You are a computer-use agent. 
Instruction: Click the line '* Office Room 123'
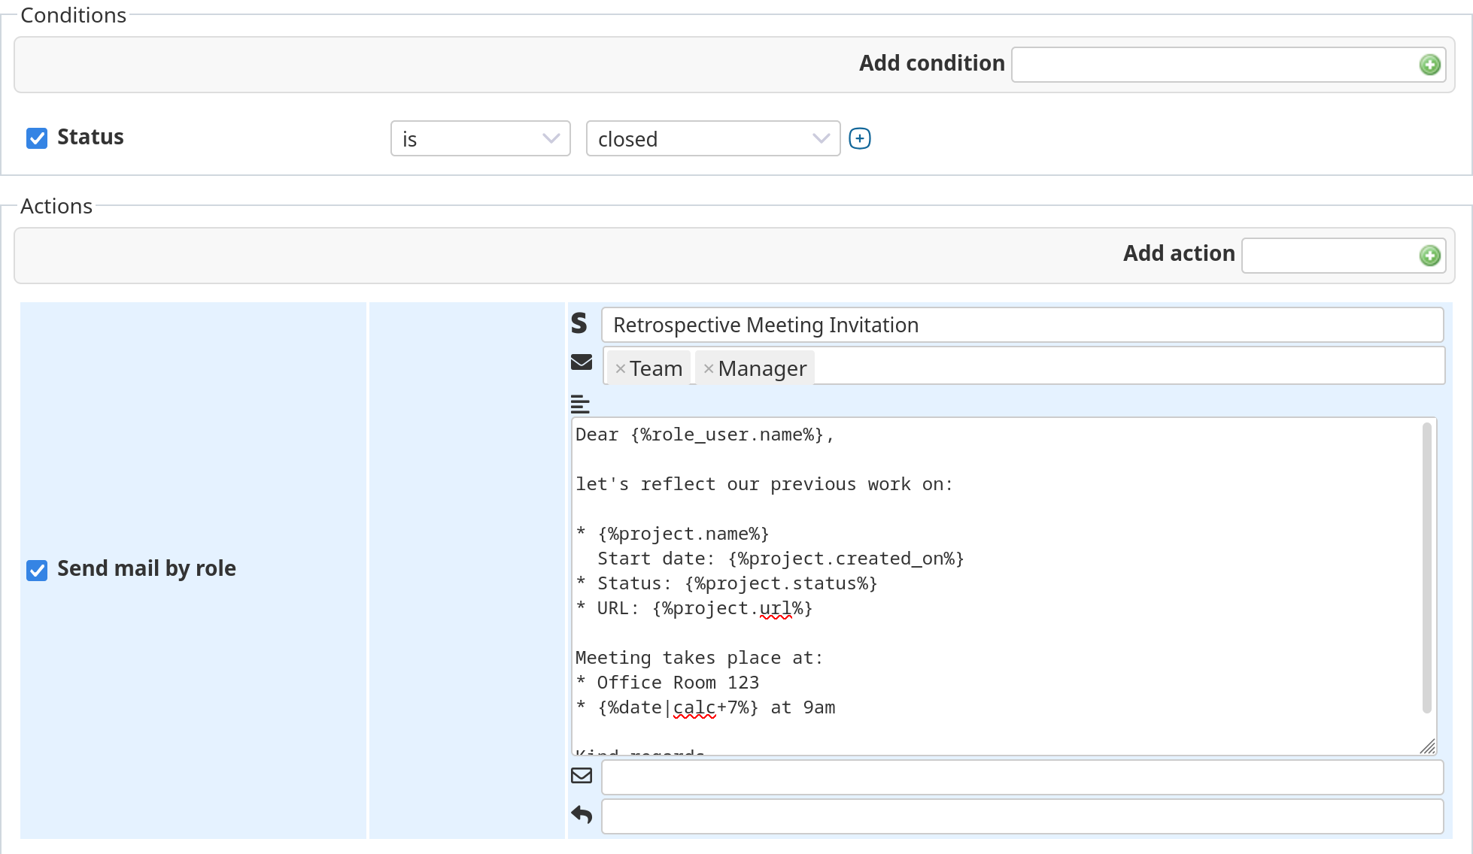(667, 683)
